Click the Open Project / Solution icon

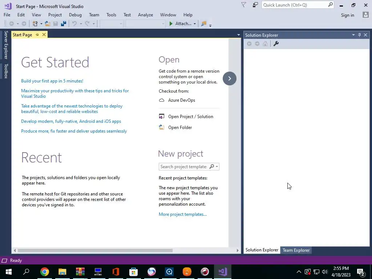162,117
